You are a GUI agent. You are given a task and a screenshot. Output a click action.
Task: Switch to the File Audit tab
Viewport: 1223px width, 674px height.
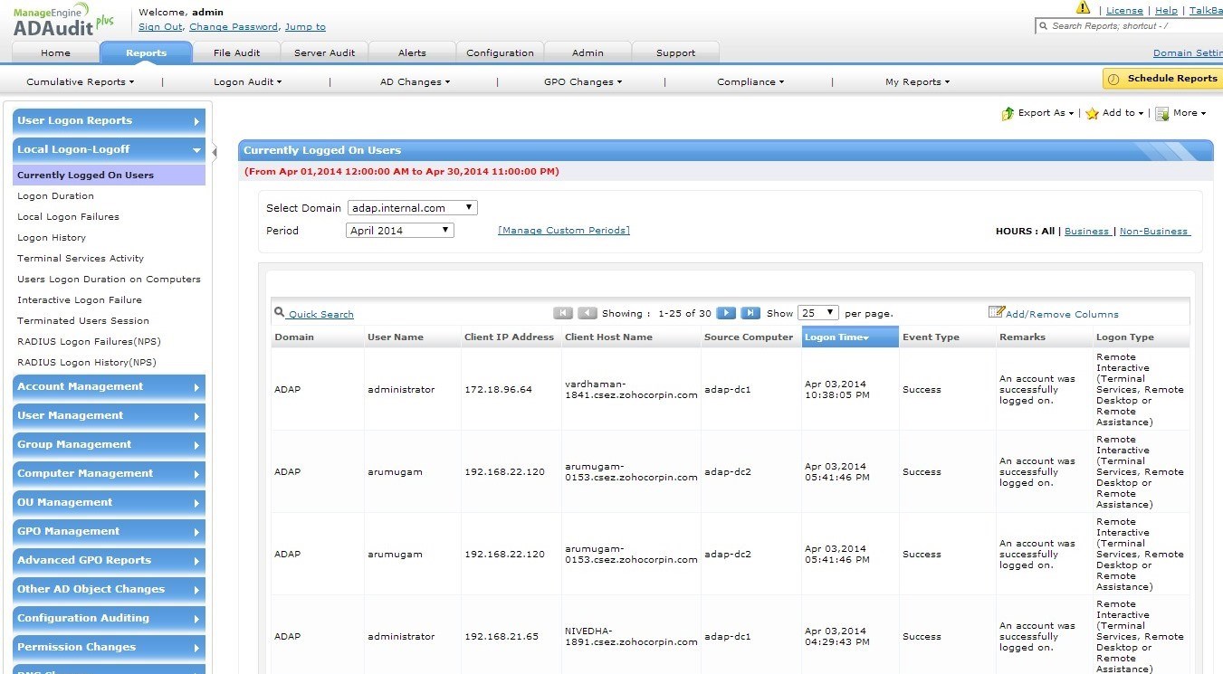(x=236, y=52)
